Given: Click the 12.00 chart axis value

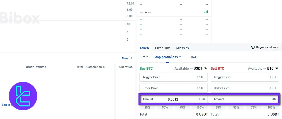Looking at the screenshot, I should click(x=130, y=3).
